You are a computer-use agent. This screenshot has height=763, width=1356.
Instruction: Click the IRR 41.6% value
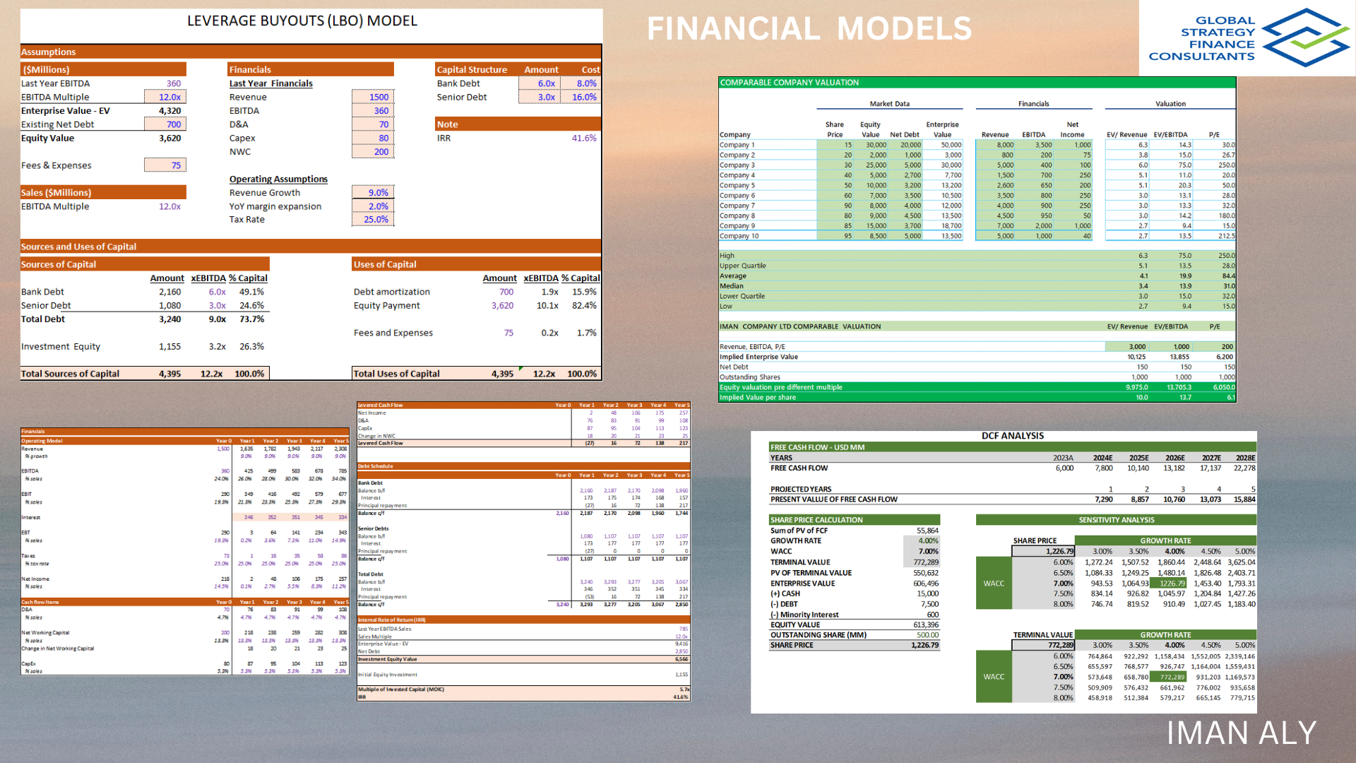click(583, 138)
